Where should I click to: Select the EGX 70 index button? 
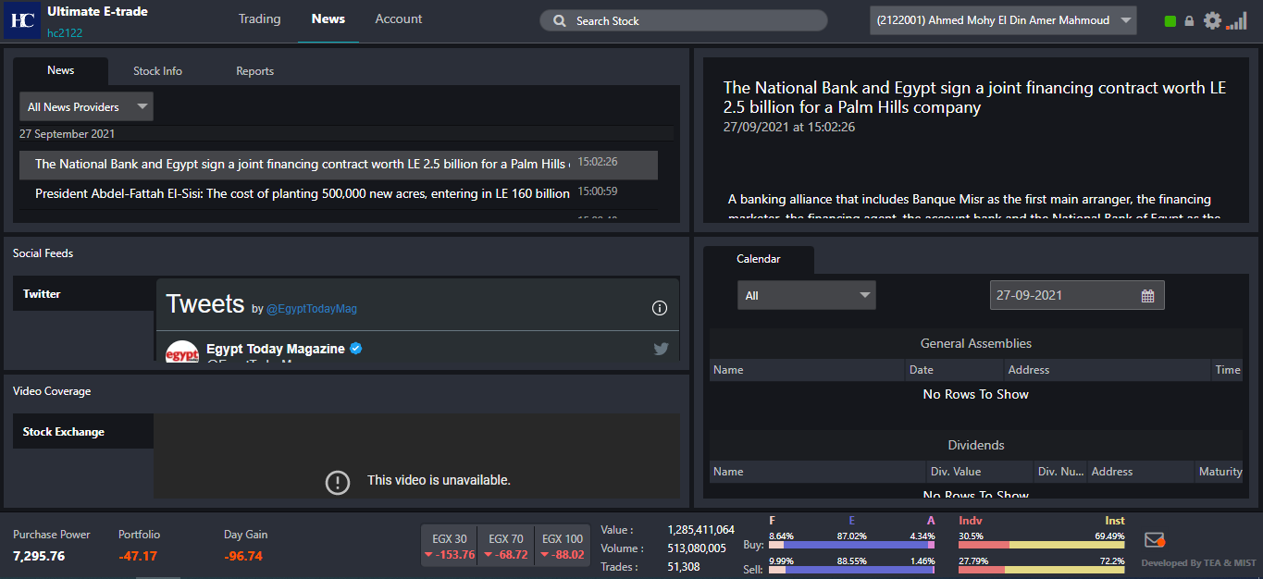click(506, 546)
